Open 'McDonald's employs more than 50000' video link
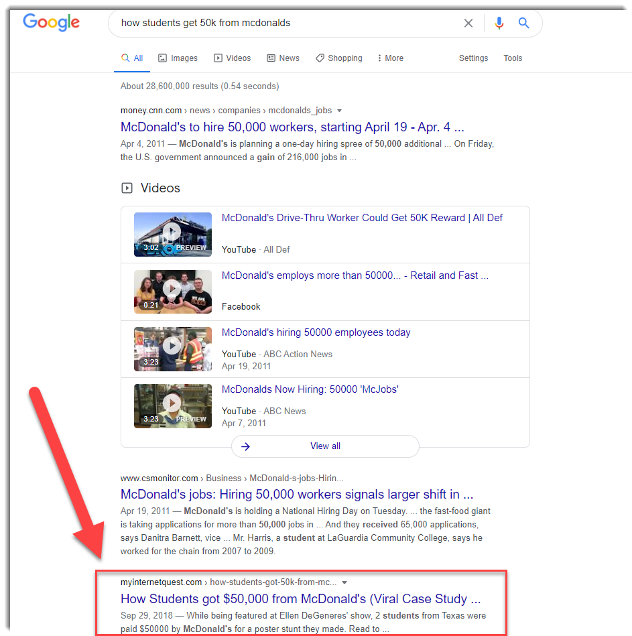632x636 pixels. [x=355, y=275]
